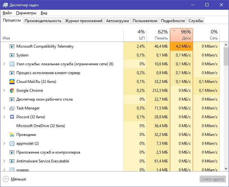This screenshot has height=187, width=229.
Task: Click the wsappx gear icon
Action: [x=12, y=170]
